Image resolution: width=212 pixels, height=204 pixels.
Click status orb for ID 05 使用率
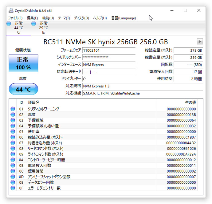[x=13, y=131]
